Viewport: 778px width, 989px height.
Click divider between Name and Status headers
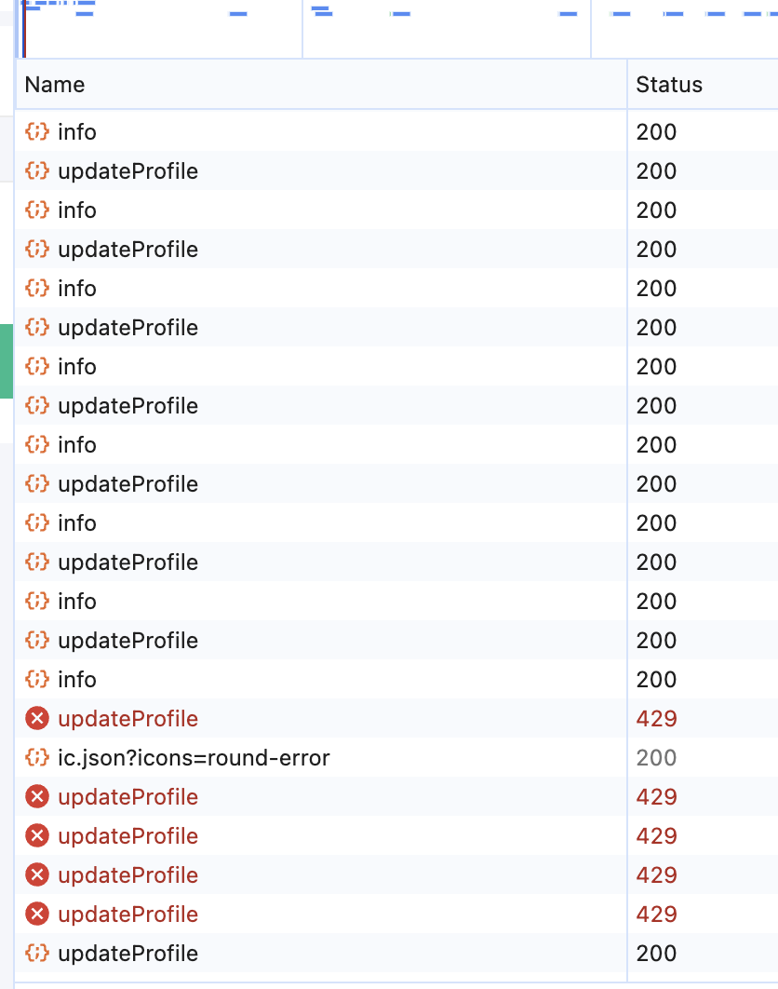[x=627, y=85]
